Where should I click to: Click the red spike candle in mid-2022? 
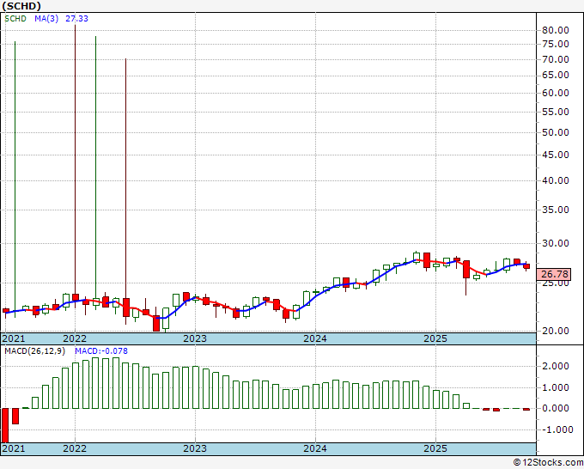[126, 190]
